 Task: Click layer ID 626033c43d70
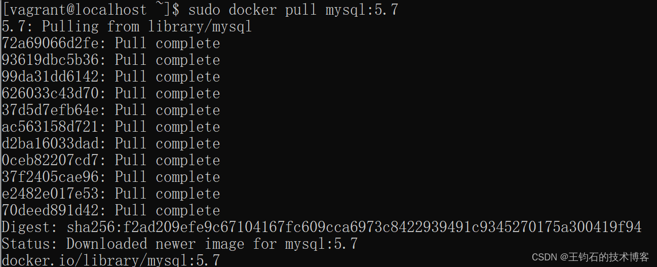point(53,93)
